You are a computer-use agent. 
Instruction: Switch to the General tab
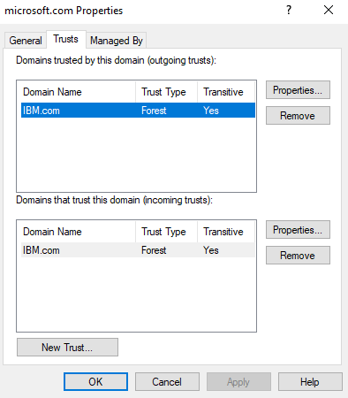pyautogui.click(x=26, y=40)
